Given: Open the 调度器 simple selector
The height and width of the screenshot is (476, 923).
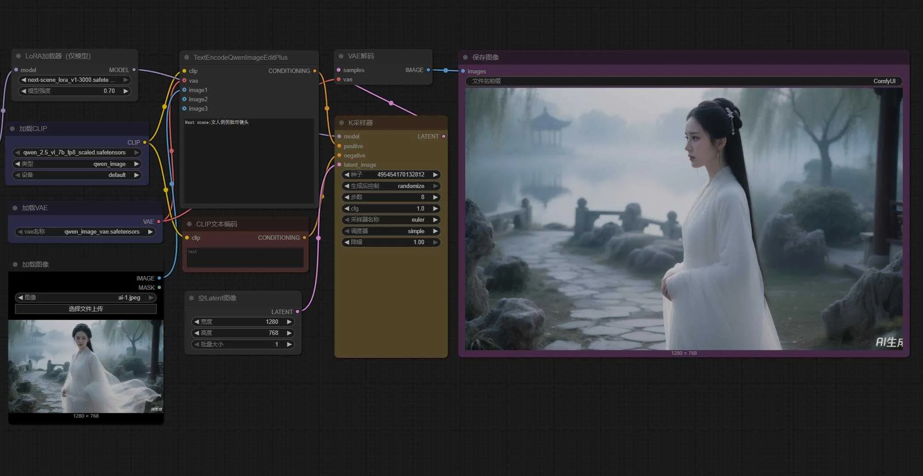Looking at the screenshot, I should (x=391, y=231).
